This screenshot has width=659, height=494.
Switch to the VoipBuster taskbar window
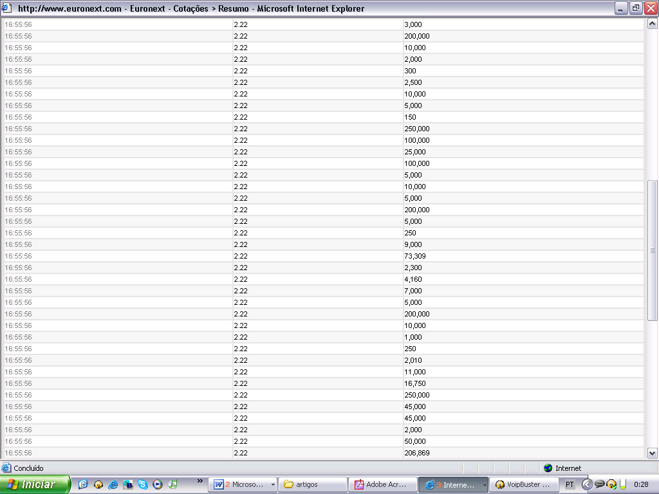524,484
